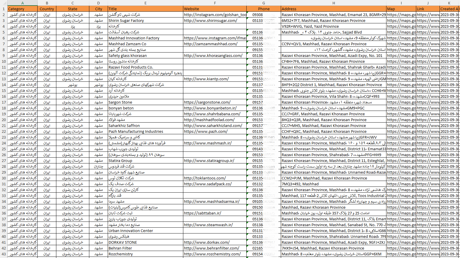460x258 pixels.
Task: Click the mashmash.ir website cell
Action: click(x=215, y=143)
